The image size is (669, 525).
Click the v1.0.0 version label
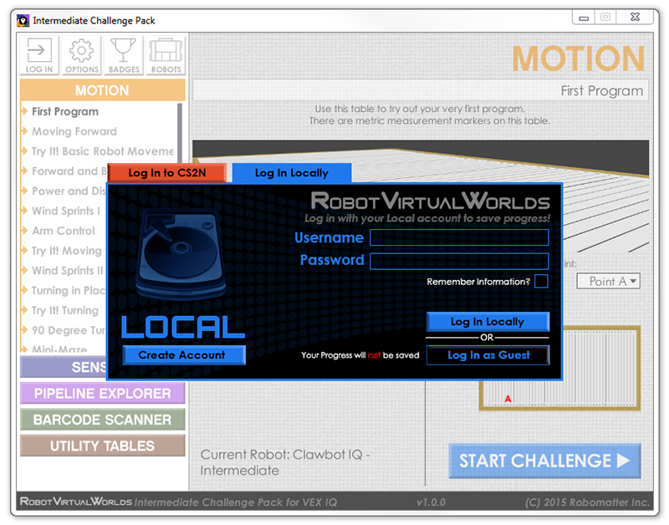[431, 502]
